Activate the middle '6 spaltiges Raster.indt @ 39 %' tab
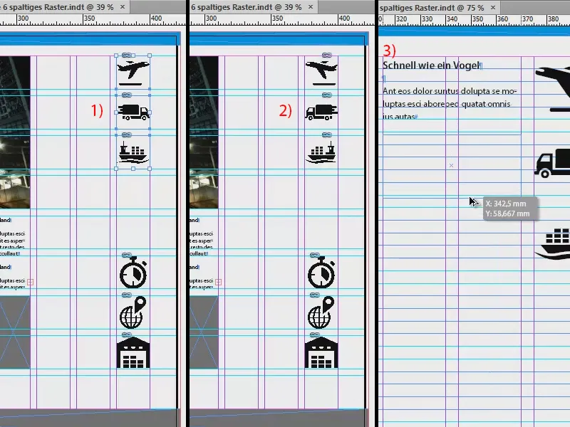This screenshot has width=570, height=427. point(246,6)
